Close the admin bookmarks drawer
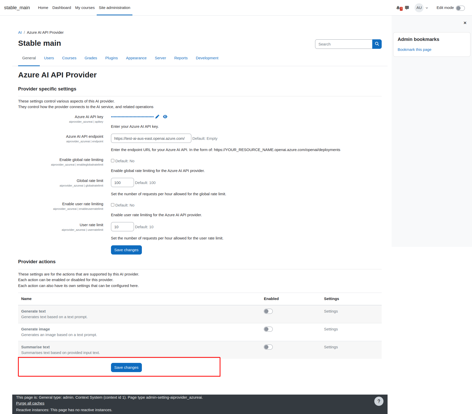This screenshot has height=414, width=472. [465, 23]
